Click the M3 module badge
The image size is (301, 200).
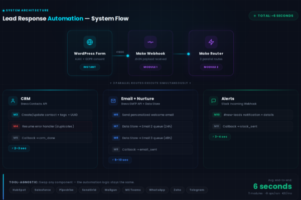click(16, 115)
